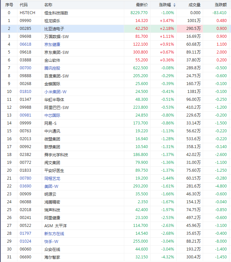Open the 小米集团-W stock link
231x262 pixels.
tap(55, 92)
